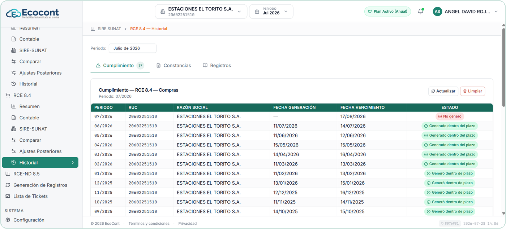Click the refresh icon in Actualizar button
The height and width of the screenshot is (229, 506).
click(433, 91)
